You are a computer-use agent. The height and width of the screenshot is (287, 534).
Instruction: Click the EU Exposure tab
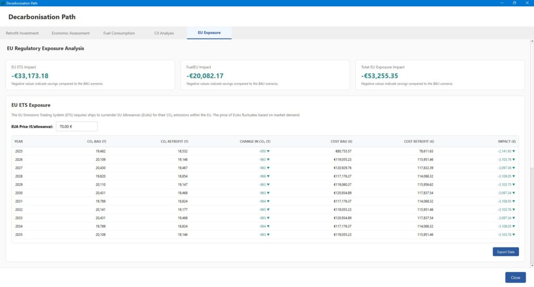(209, 33)
